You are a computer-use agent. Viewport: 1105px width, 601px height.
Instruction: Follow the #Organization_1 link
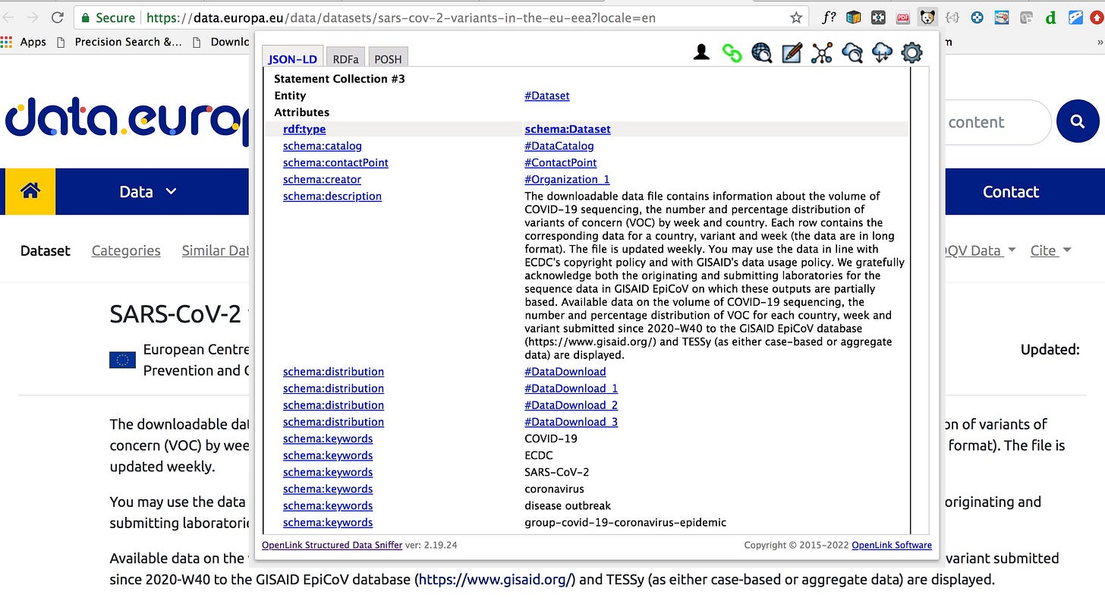click(567, 179)
